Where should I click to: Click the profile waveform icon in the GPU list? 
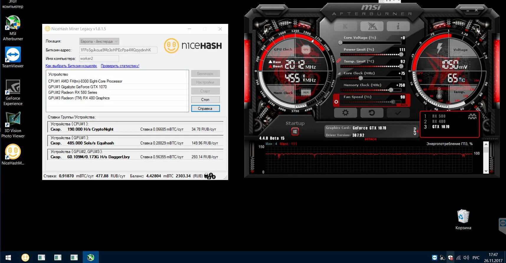coord(472,116)
